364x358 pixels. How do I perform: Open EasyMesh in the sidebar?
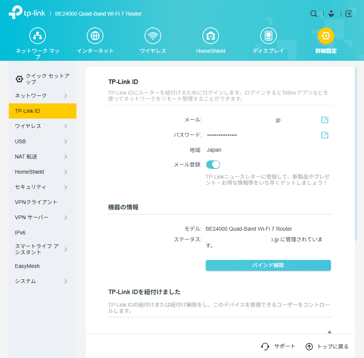[43, 266]
